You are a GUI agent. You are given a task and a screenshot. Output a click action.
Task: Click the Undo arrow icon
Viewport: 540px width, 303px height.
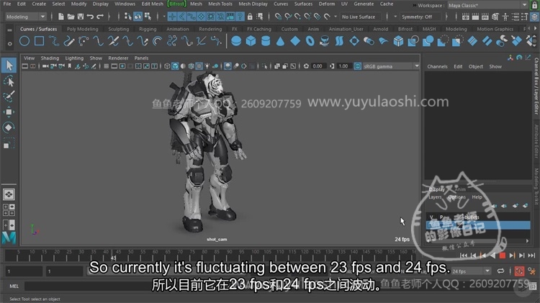[x=90, y=17]
